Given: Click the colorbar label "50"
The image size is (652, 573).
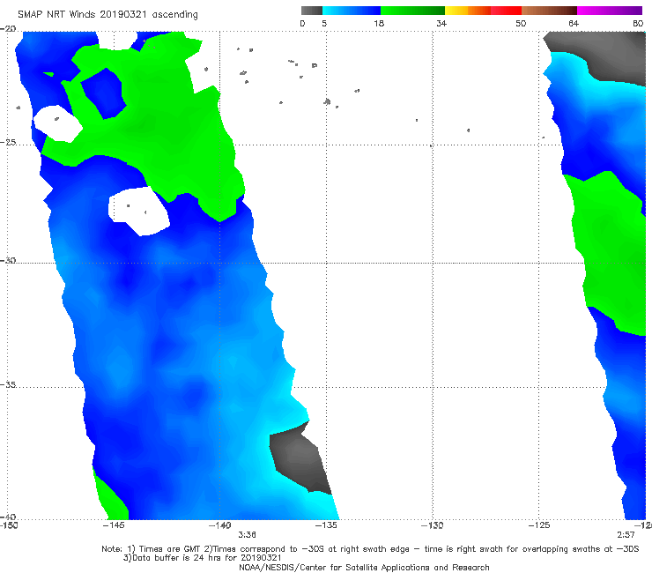Looking at the screenshot, I should click(521, 23).
